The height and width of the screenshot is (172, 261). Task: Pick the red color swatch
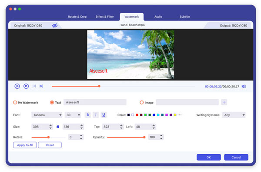pos(137,115)
